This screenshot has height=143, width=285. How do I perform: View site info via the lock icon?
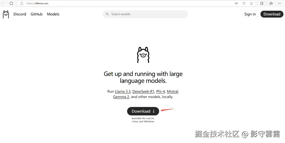(22, 3)
